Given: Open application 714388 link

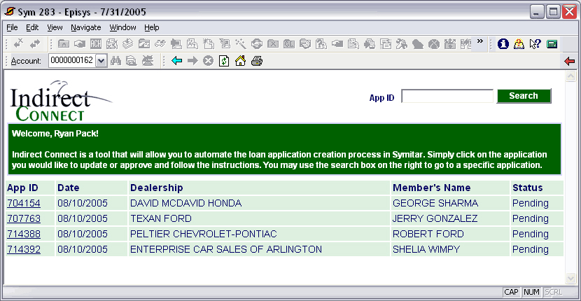Looking at the screenshot, I should pos(24,234).
